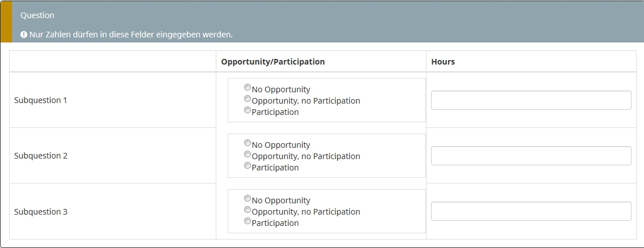Pick "Participation" radio for Subquestion 1
Viewport: 644px width, 248px height.
pyautogui.click(x=248, y=110)
